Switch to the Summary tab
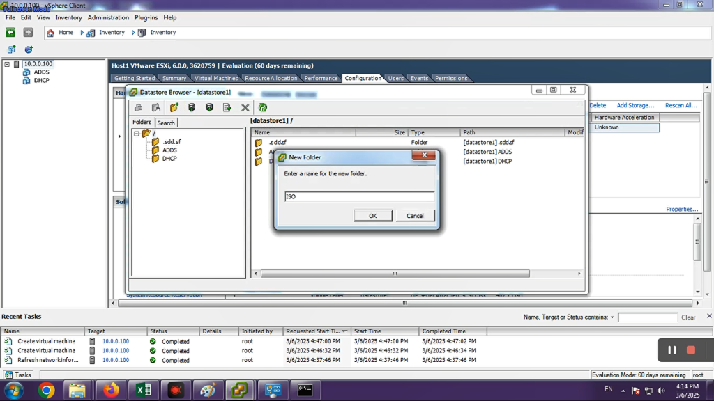The image size is (714, 401). [174, 78]
